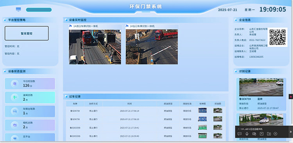Click the 车牌 column header in 过车记录 table
The image size is (293, 143).
tap(75, 104)
